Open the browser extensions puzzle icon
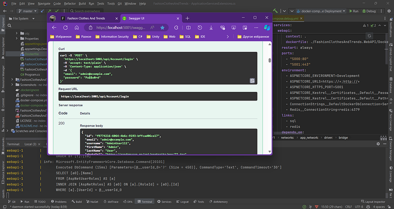The width and height of the screenshot is (394, 209). pyautogui.click(x=176, y=27)
